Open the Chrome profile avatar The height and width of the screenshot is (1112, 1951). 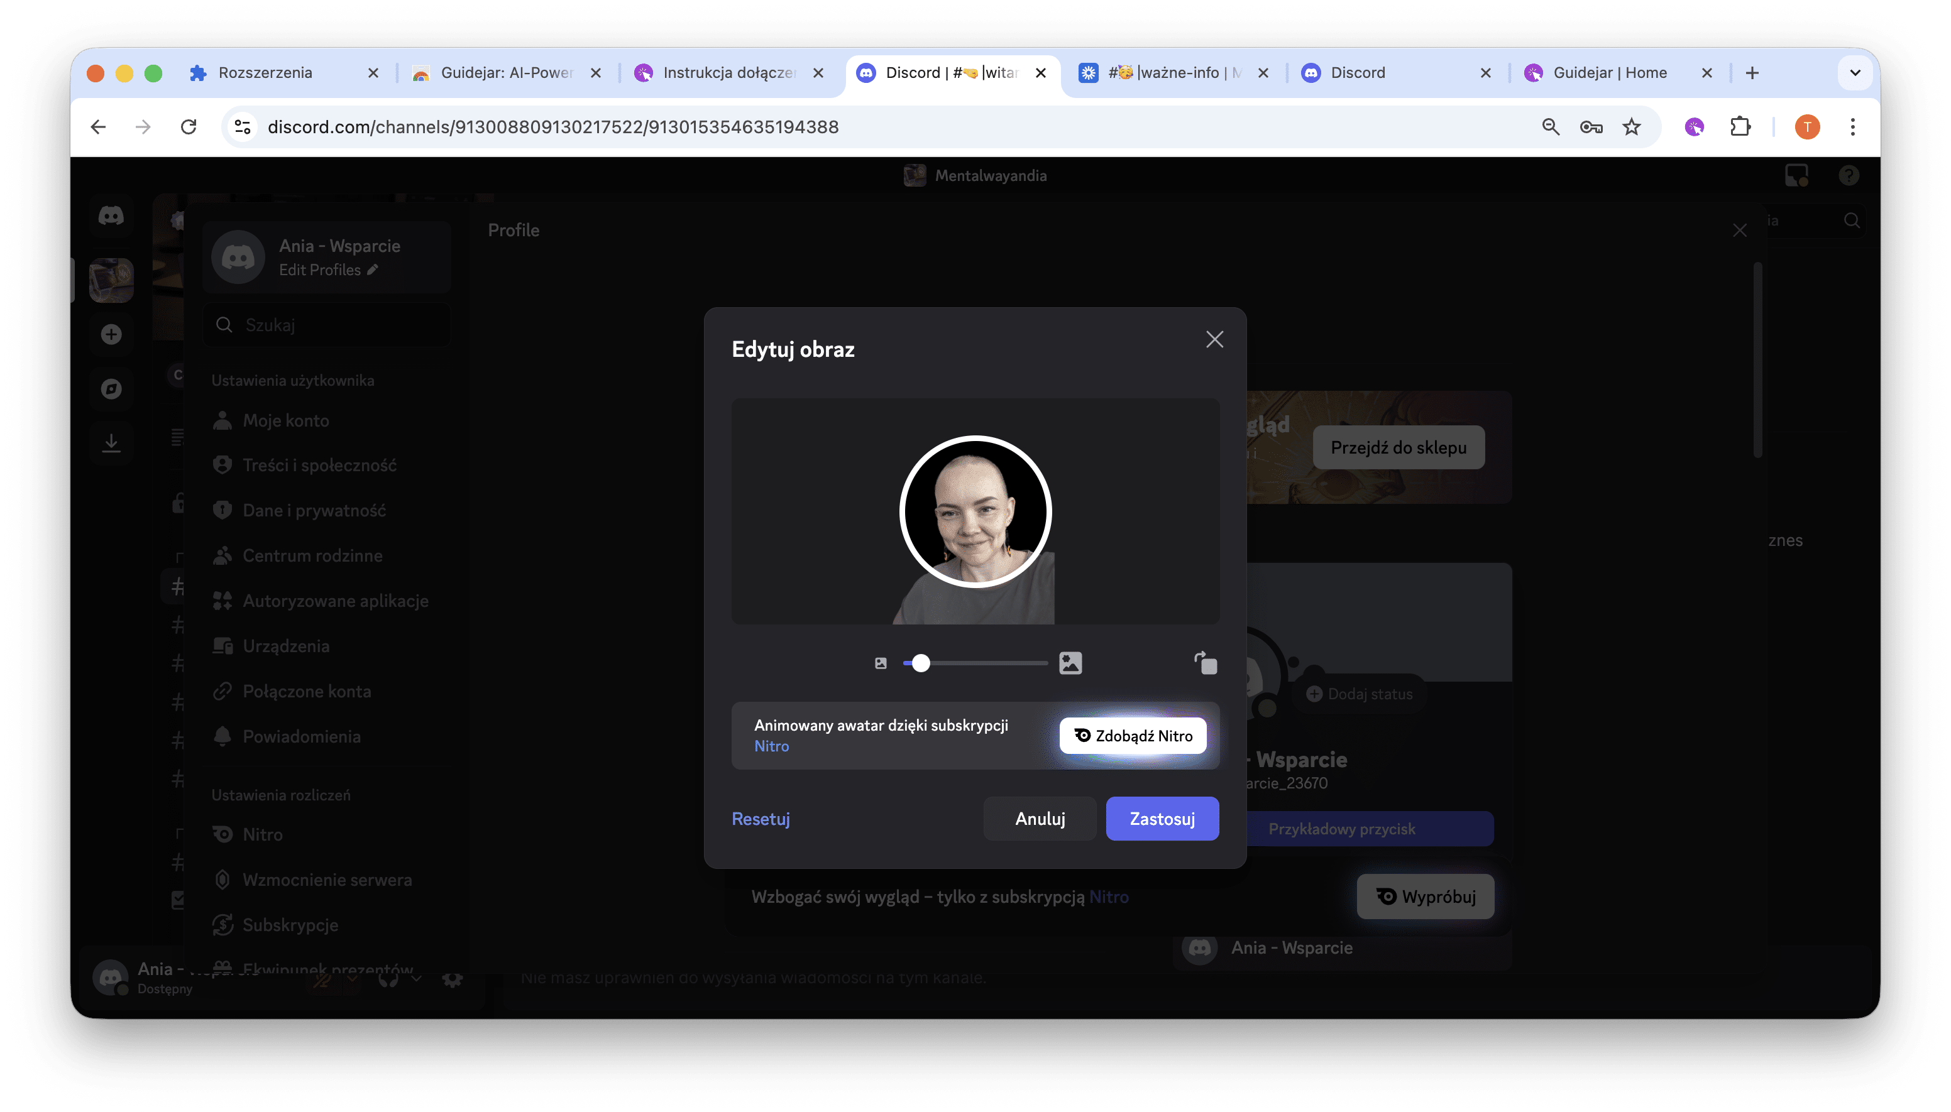pyautogui.click(x=1806, y=127)
